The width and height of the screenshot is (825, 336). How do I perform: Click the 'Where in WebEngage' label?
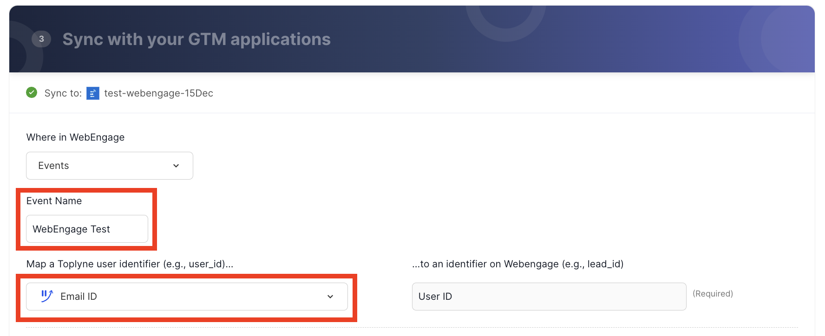(x=75, y=137)
